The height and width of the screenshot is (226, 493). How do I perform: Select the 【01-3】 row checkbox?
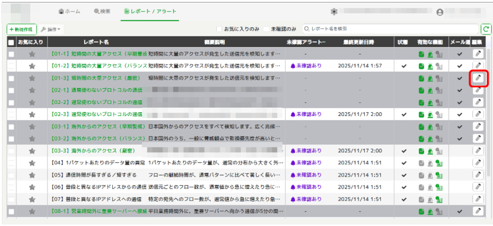[11, 78]
